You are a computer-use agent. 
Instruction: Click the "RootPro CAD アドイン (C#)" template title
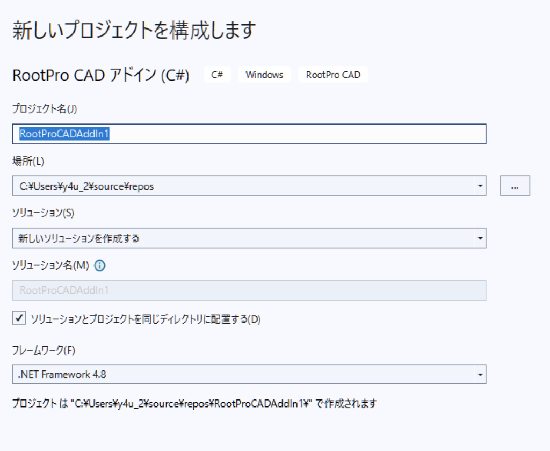tap(101, 75)
